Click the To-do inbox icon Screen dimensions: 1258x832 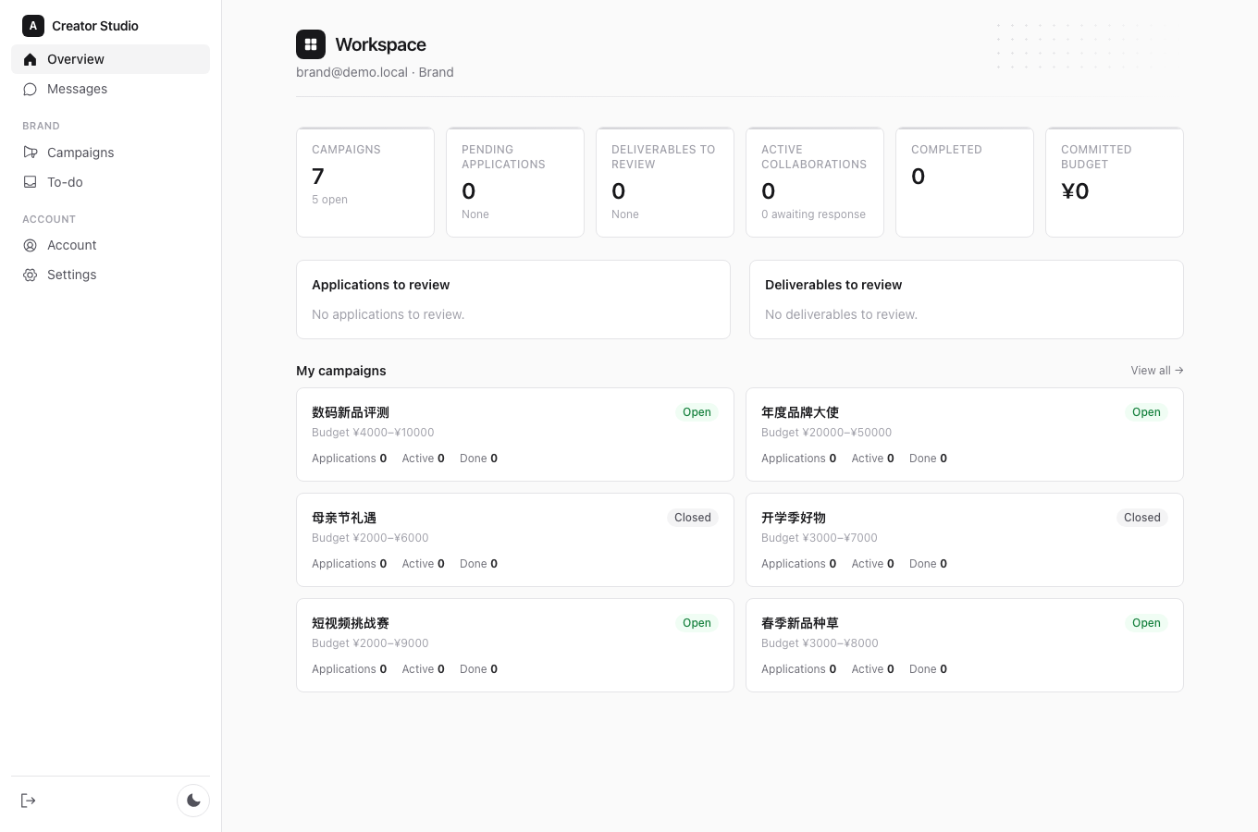click(30, 182)
